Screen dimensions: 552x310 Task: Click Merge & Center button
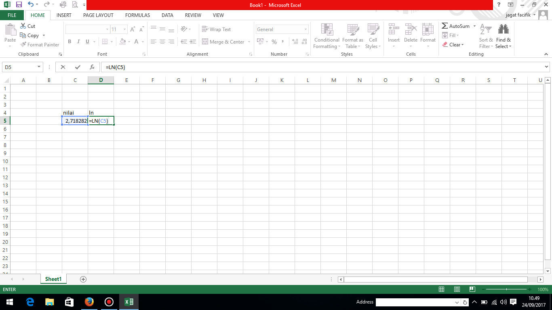(x=223, y=42)
